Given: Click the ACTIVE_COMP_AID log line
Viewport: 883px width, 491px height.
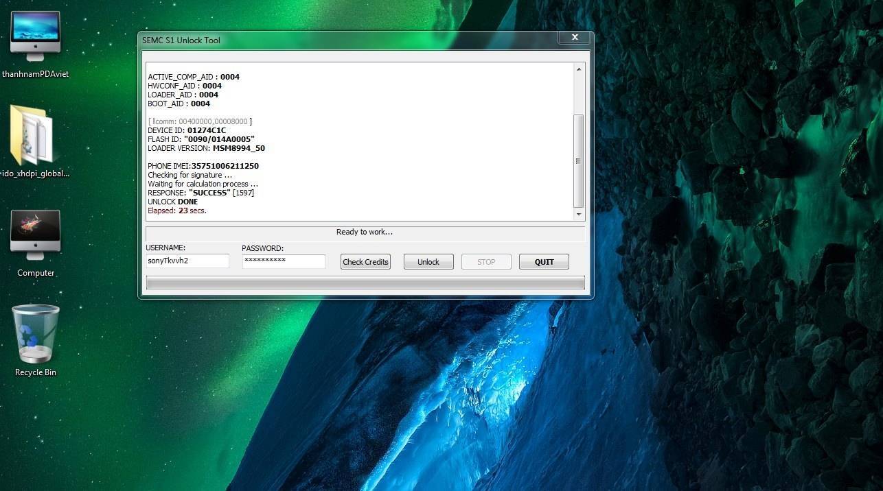Looking at the screenshot, I should (x=194, y=77).
